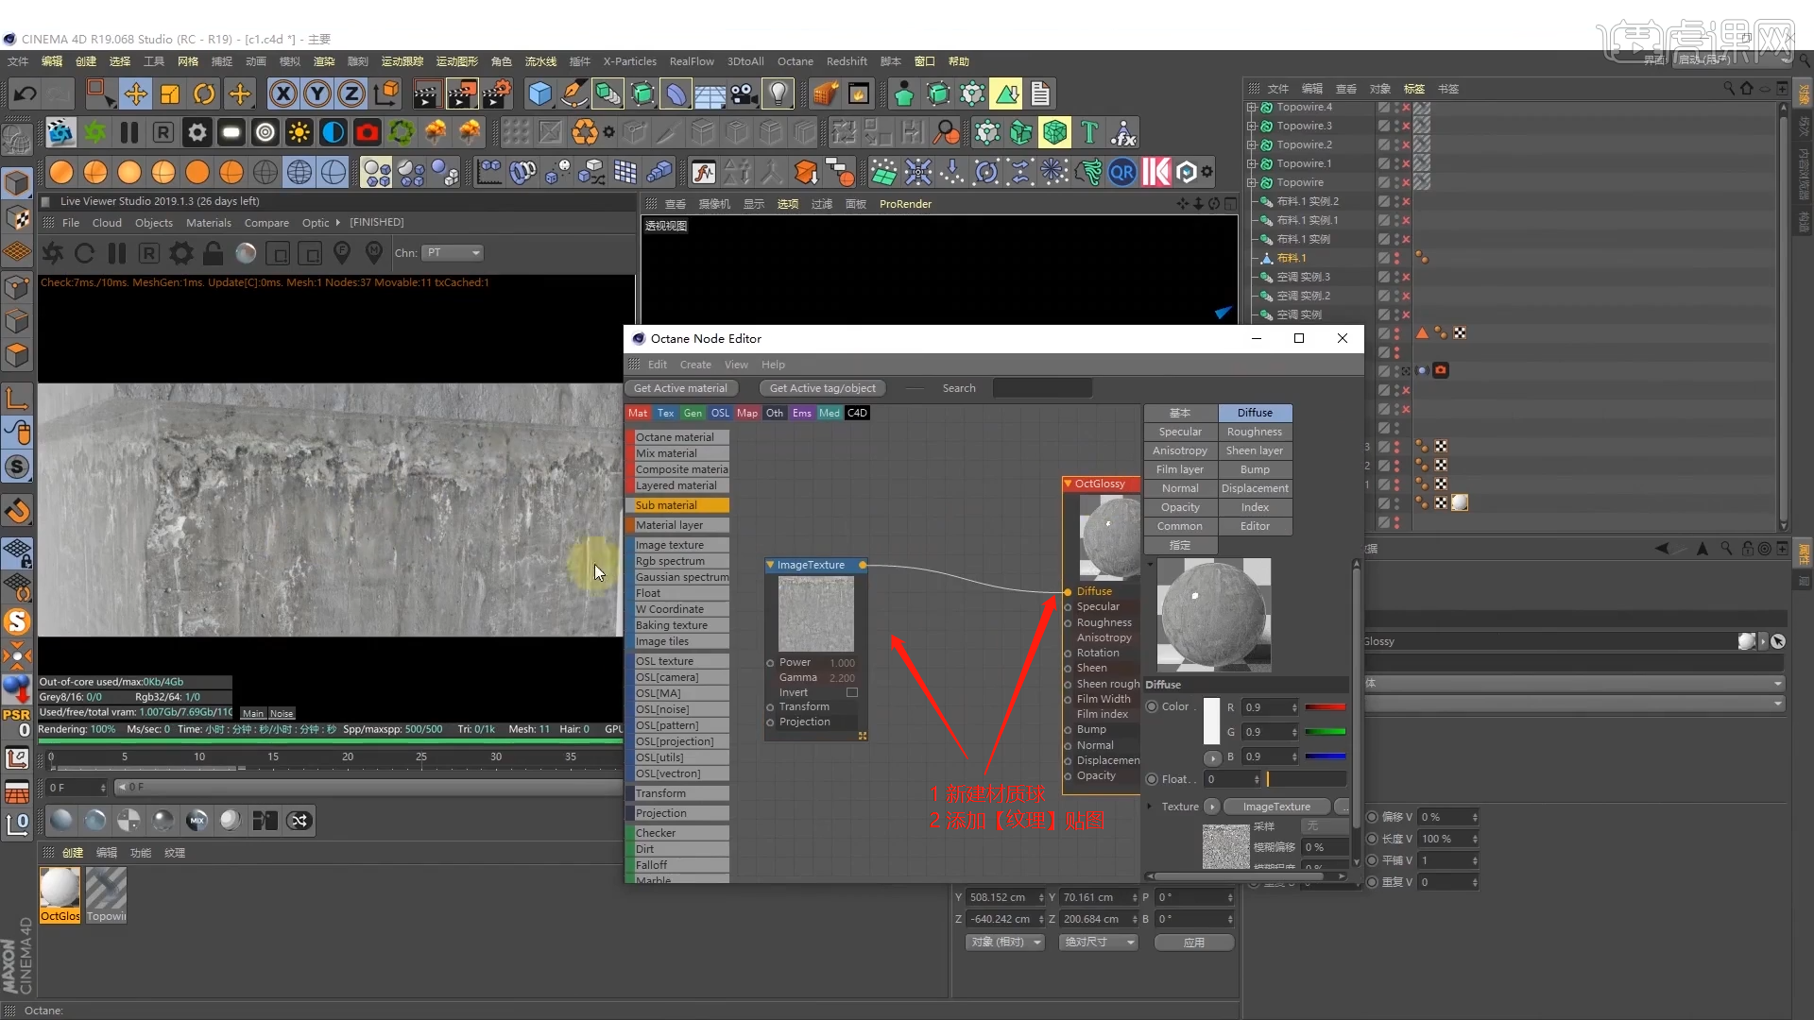Click Get Active tag/object button
Screen dimensions: 1814x1020
822,388
